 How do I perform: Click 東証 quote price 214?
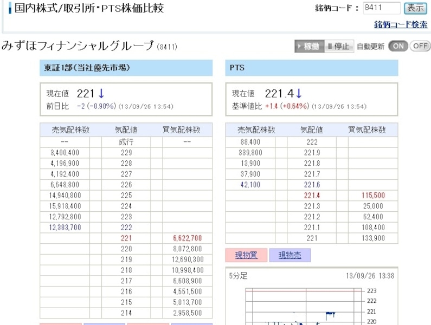126,313
